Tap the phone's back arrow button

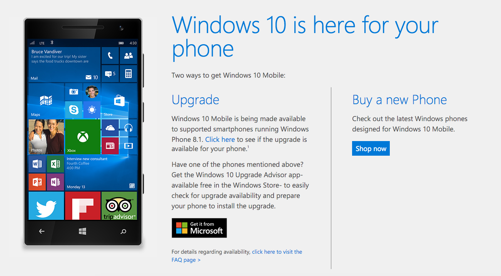tap(42, 231)
